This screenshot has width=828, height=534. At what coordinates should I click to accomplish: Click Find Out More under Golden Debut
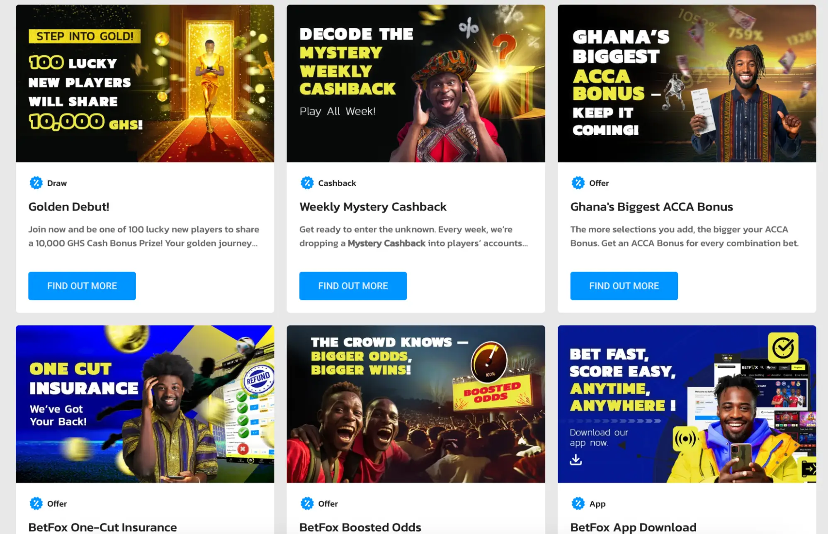(x=82, y=286)
